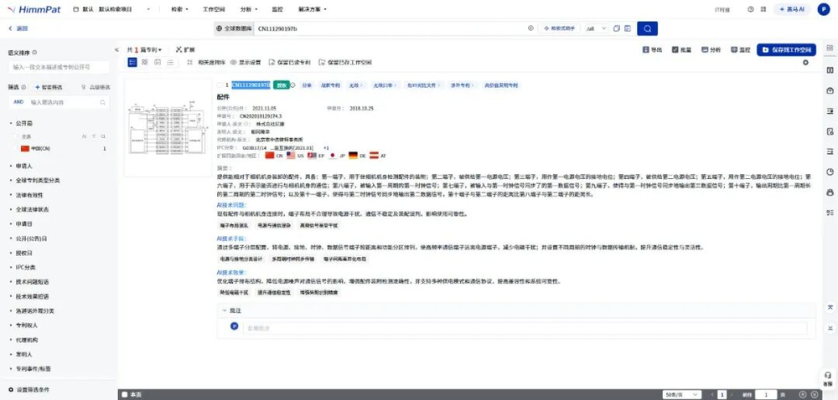
Task: Open the box icon in right sidebar
Action: (830, 90)
